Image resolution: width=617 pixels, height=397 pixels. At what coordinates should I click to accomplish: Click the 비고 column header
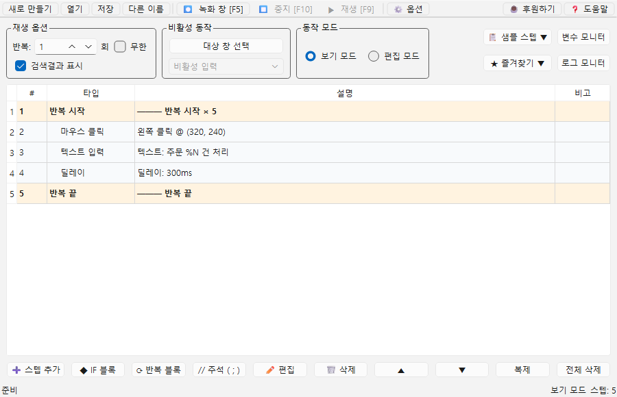(x=582, y=93)
